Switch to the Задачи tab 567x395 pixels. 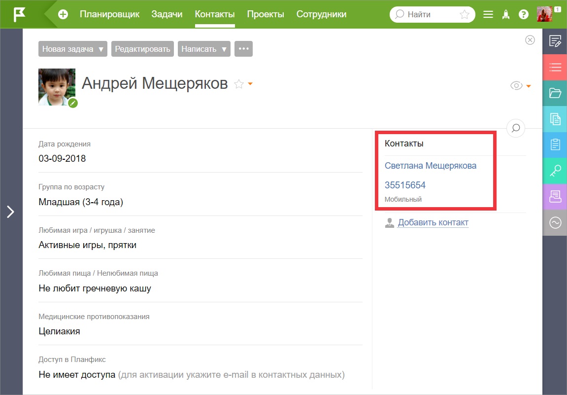167,14
